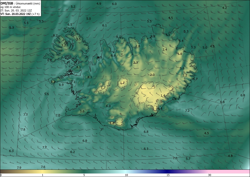This screenshot has height=177, width=250.
Task: Click the 1.4 value on the large glacier
Action: point(163,96)
